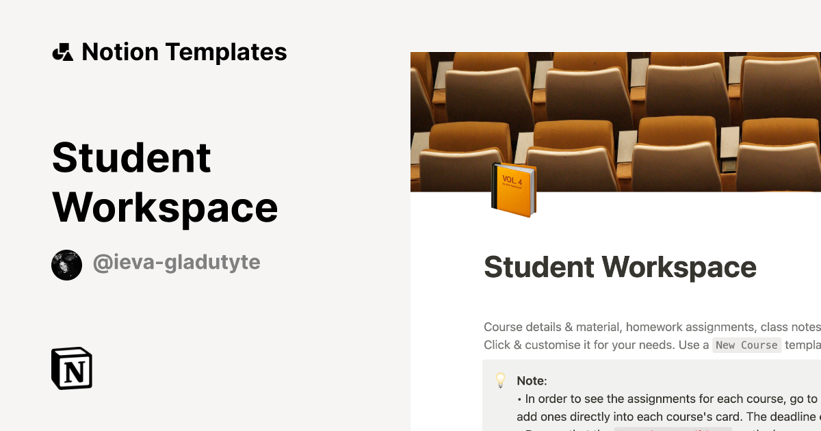
Task: Click the lightbulb icon in the Note callout
Action: 500,380
